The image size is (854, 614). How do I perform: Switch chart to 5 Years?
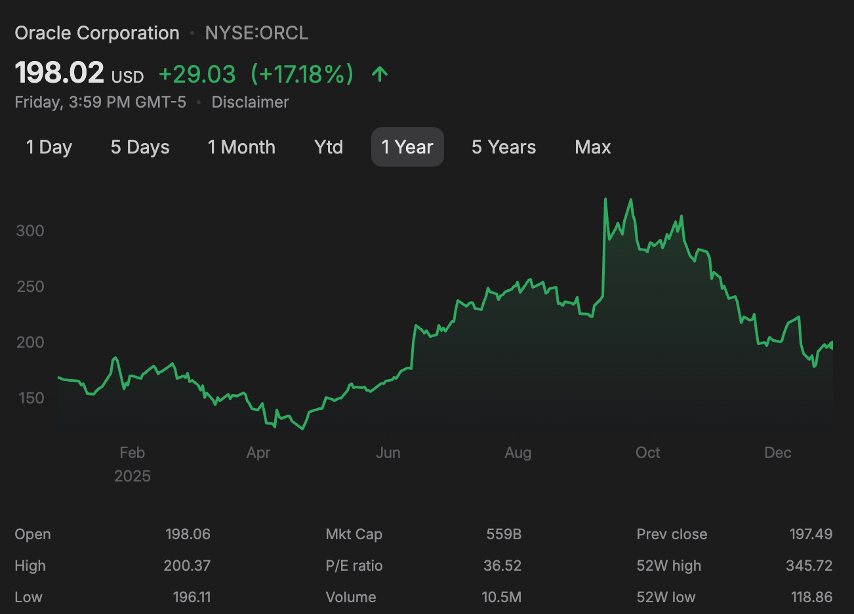coord(504,147)
